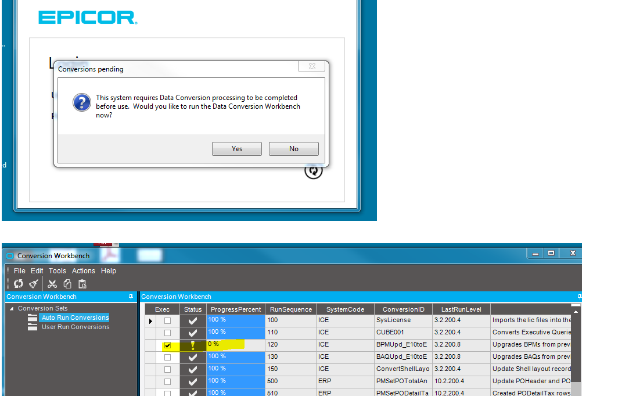Click the 100 % progress bar for CUBE001
This screenshot has height=396, width=629.
[236, 333]
